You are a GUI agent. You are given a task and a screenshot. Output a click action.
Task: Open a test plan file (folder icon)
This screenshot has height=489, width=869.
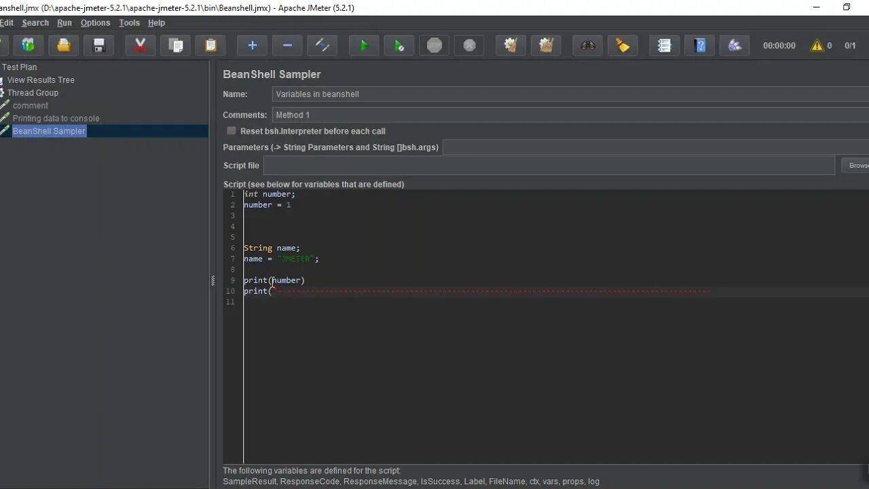point(63,46)
